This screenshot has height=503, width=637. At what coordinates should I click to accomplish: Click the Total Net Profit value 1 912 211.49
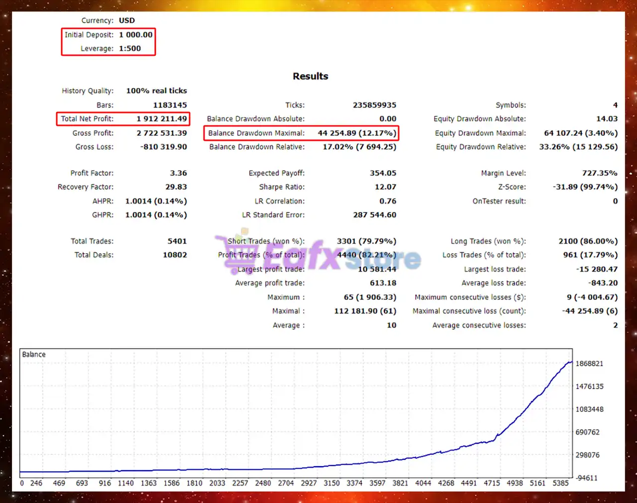(162, 119)
